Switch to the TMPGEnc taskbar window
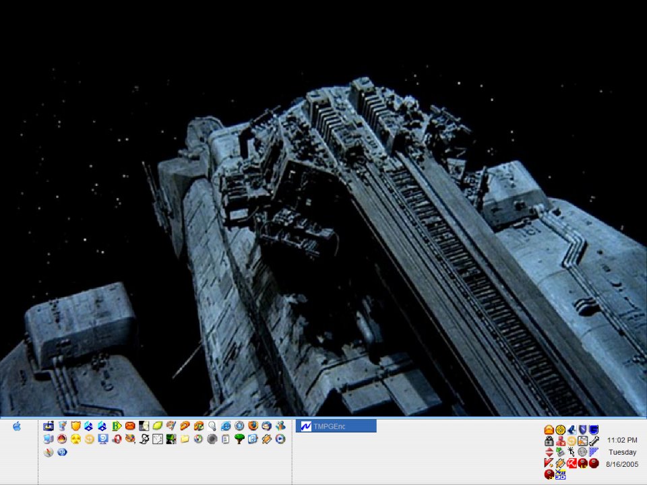Screen dimensions: 647x485 point(336,426)
